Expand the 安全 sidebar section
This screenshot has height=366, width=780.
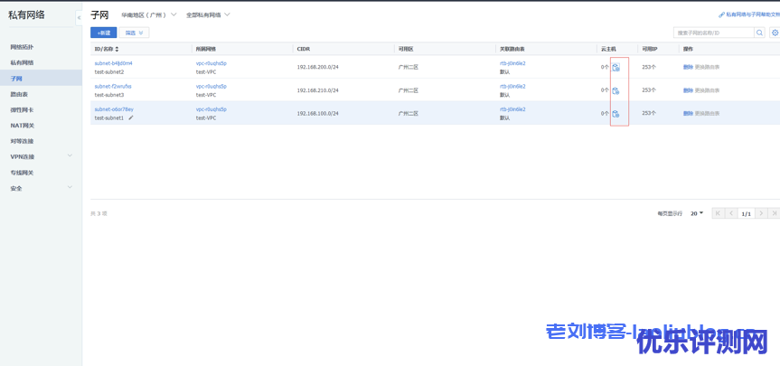tap(70, 188)
